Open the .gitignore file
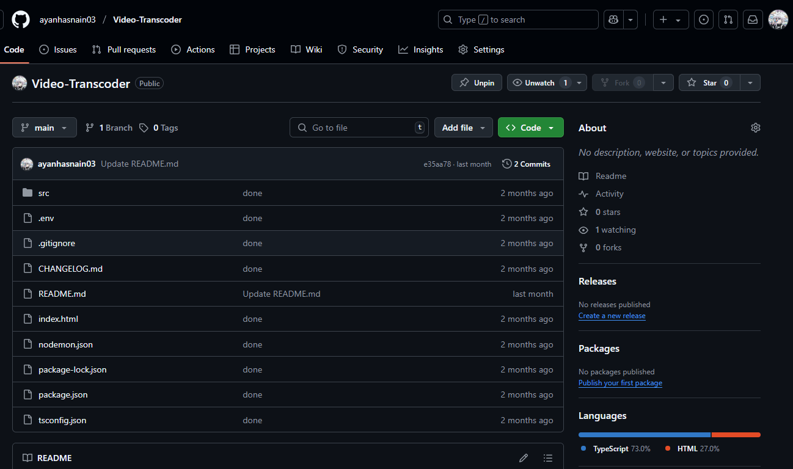Viewport: 793px width, 469px height. coord(57,243)
